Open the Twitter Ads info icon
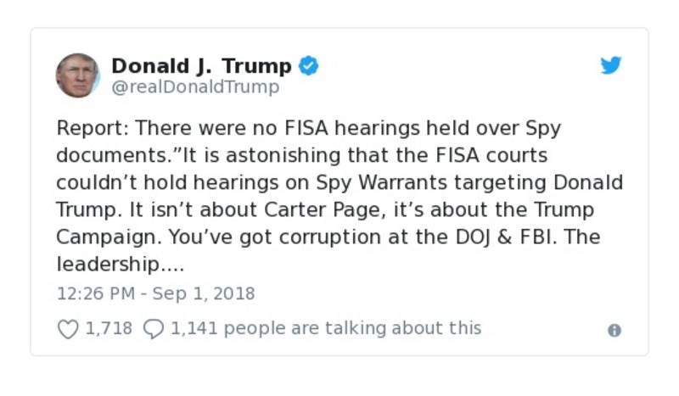Image resolution: width=679 pixels, height=396 pixels. pyautogui.click(x=614, y=331)
